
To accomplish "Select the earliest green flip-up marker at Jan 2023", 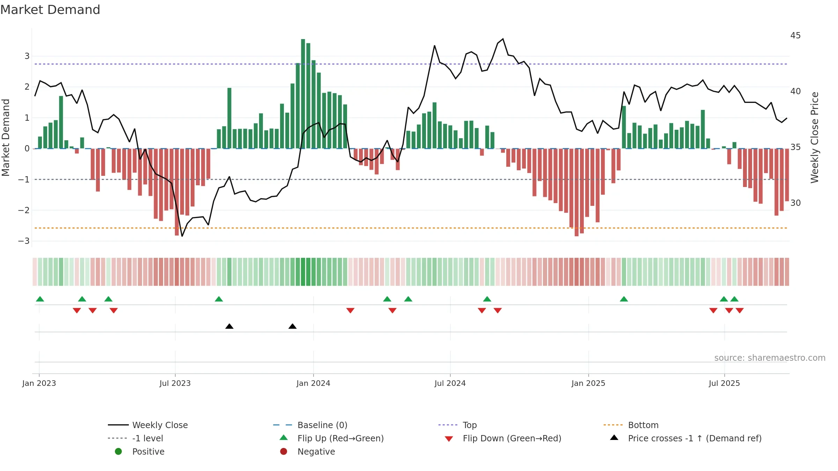I will (40, 299).
